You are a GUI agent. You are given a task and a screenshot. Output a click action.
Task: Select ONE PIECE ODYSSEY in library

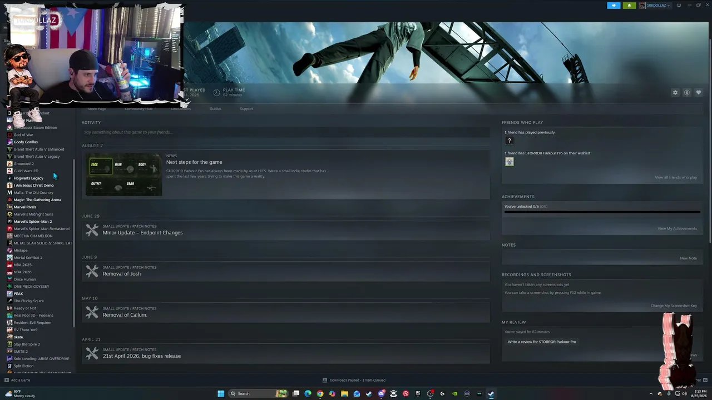tap(31, 287)
